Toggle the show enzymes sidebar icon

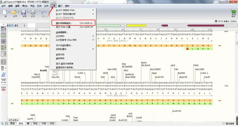click(3, 29)
